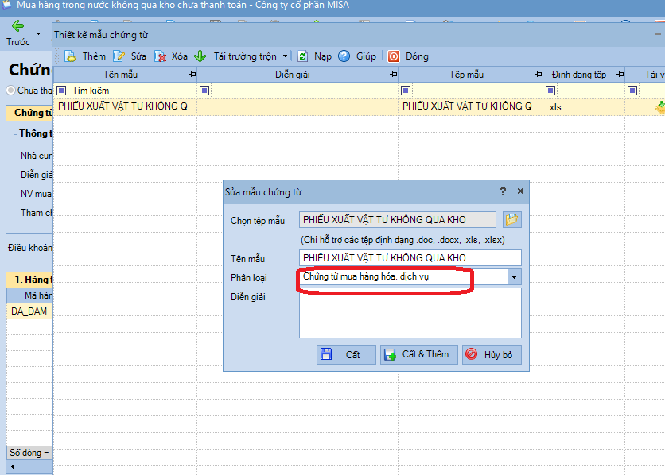This screenshot has height=475, width=665.
Task: Click the Nạp reload icon
Action: click(302, 56)
